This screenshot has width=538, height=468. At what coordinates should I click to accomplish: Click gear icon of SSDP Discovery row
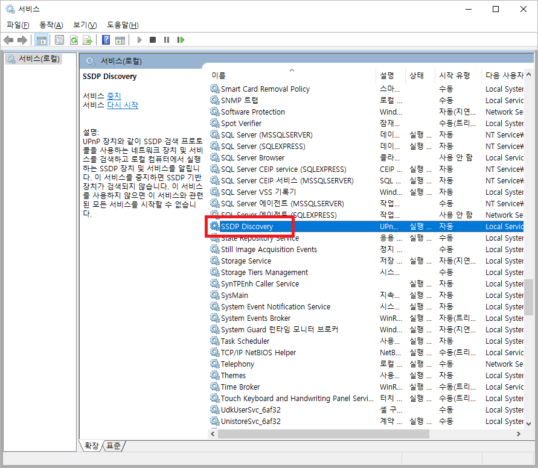215,226
